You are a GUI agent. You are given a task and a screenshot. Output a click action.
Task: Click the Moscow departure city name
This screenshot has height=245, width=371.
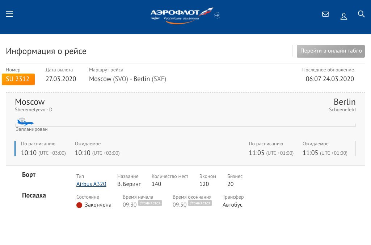point(30,102)
